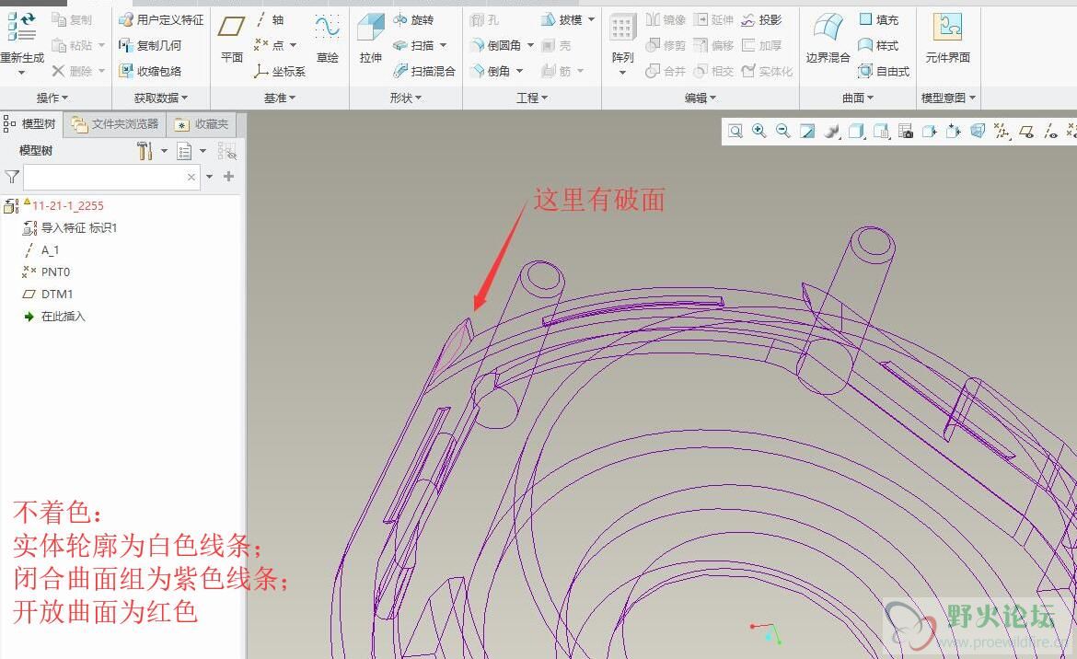Create a datum Point (点)
This screenshot has width=1077, height=659.
269,45
